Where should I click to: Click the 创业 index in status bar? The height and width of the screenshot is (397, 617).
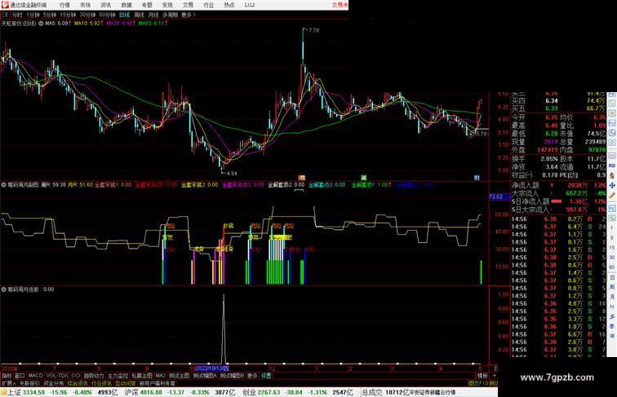tap(249, 392)
